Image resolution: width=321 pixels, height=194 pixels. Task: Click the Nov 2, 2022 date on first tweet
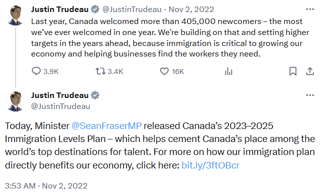point(191,9)
